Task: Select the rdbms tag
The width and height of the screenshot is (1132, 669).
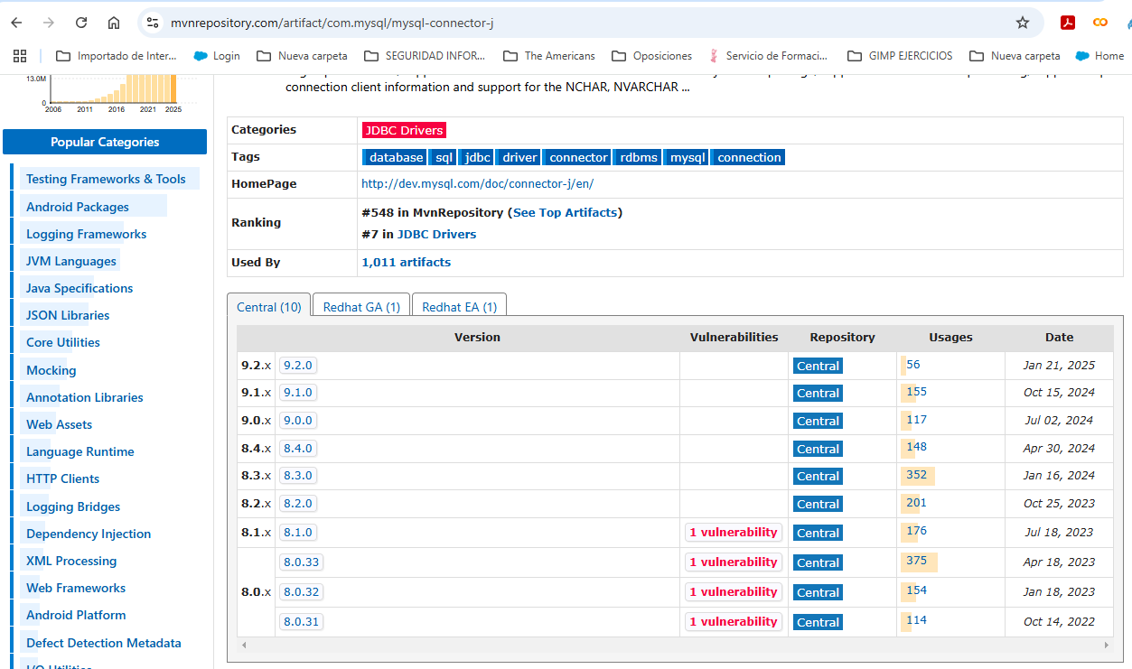Action: (638, 157)
